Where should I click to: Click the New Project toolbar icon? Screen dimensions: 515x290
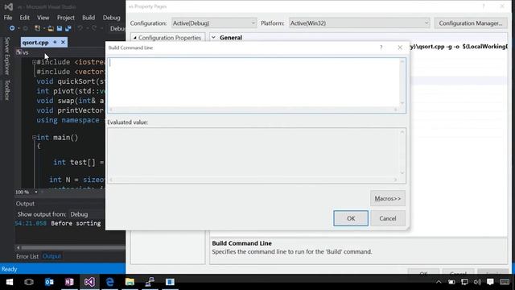click(38, 29)
